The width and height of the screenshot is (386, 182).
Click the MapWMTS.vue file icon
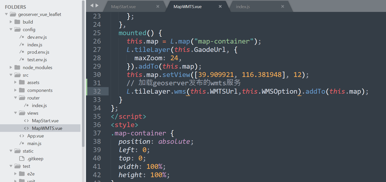26,128
